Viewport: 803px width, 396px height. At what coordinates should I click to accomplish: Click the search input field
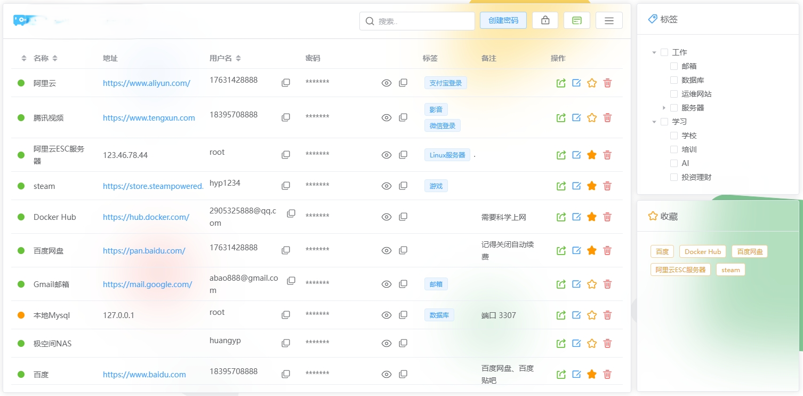[417, 21]
